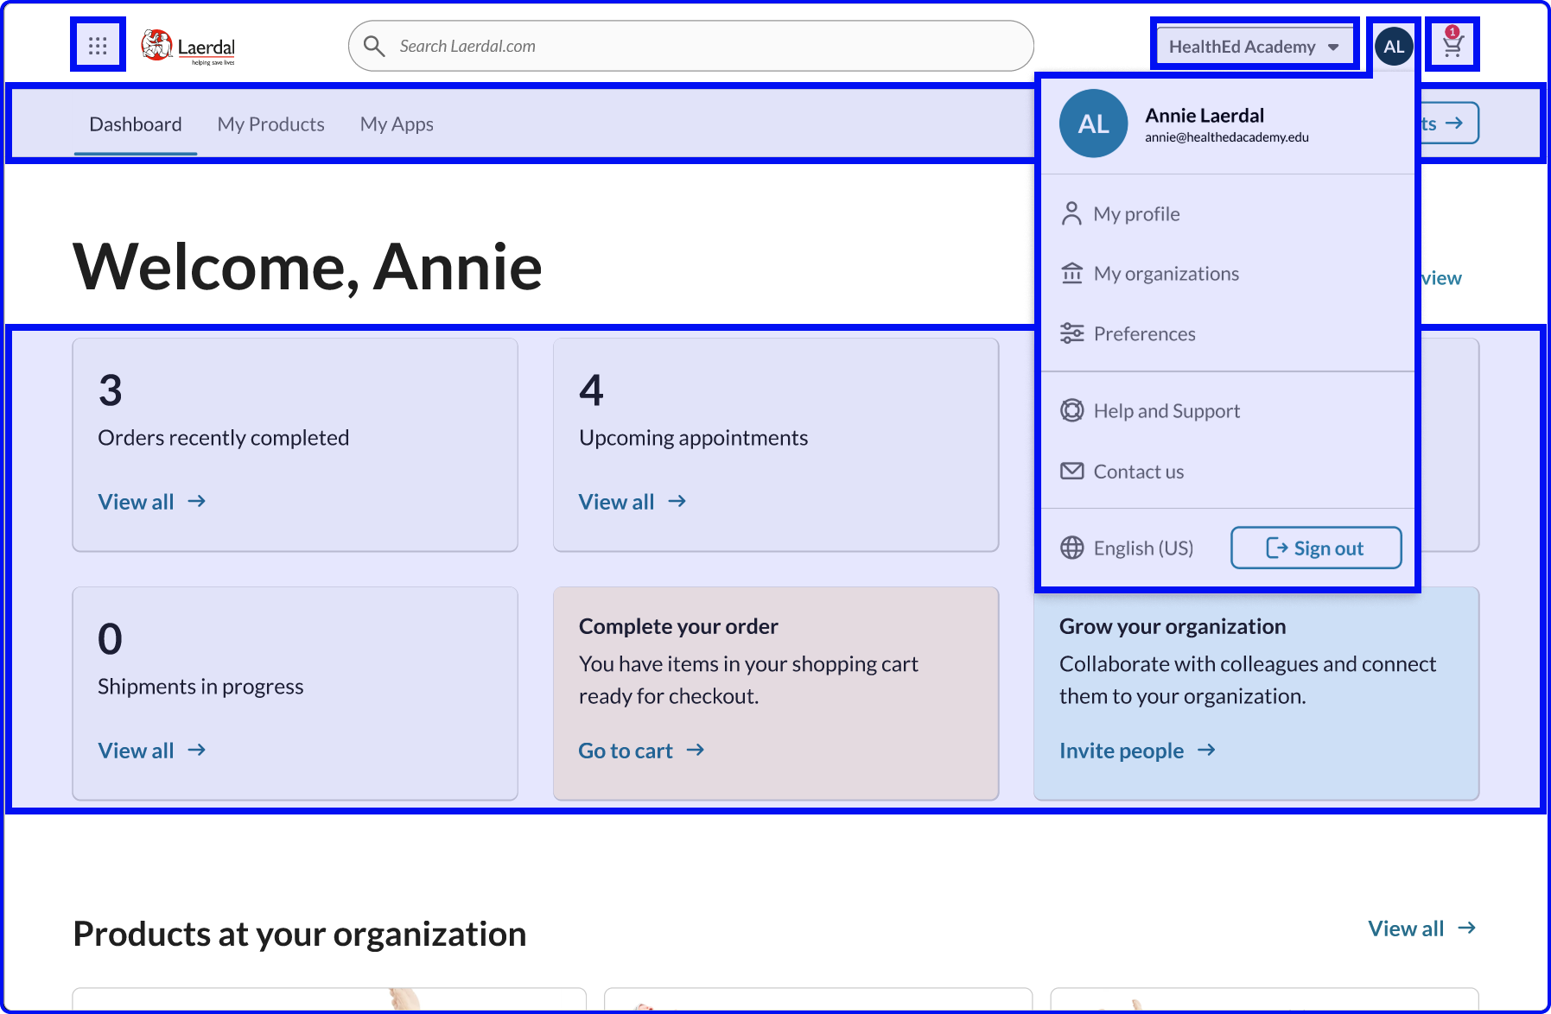Click the Laerdal logo
Viewport: 1551px width, 1014px height.
click(x=188, y=47)
